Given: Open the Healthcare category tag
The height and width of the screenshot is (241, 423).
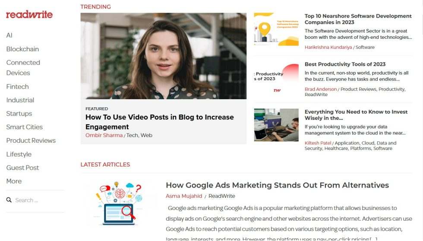Looking at the screenshot, I should tap(336, 149).
